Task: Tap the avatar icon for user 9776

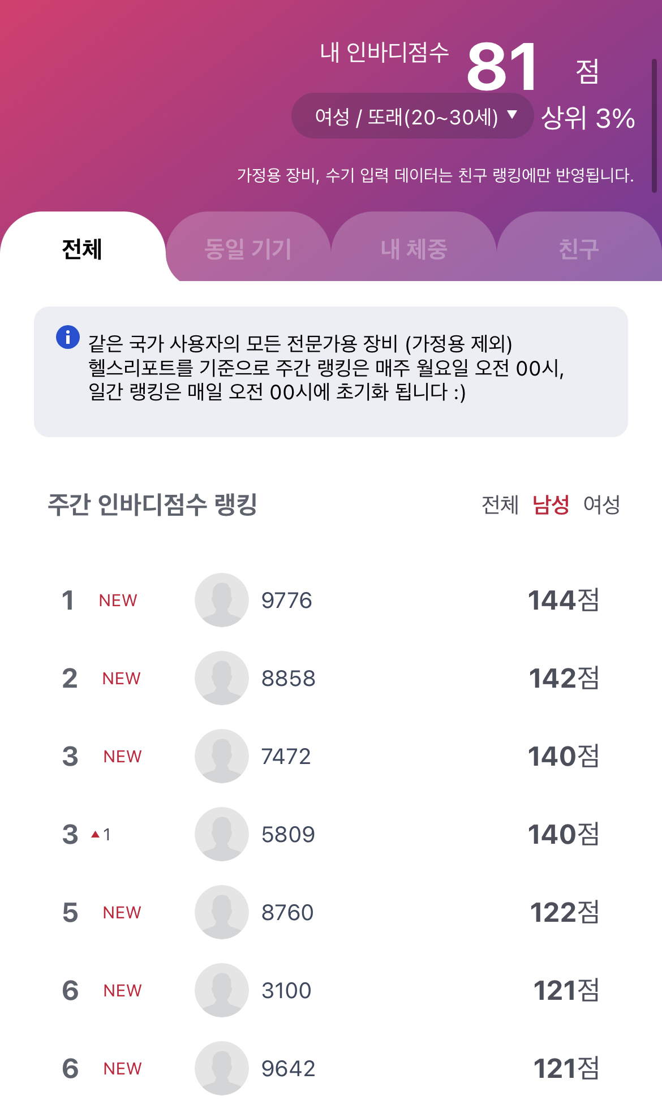Action: tap(222, 600)
